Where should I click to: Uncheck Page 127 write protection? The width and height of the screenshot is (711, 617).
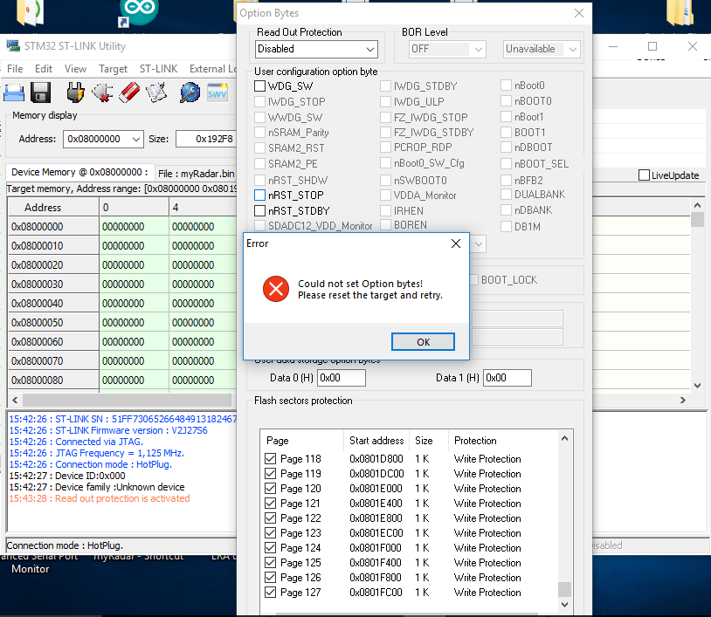(270, 592)
